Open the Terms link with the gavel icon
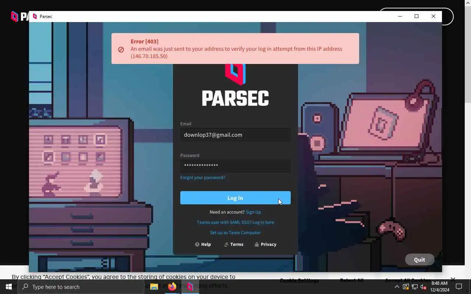471x294 pixels. (x=234, y=244)
